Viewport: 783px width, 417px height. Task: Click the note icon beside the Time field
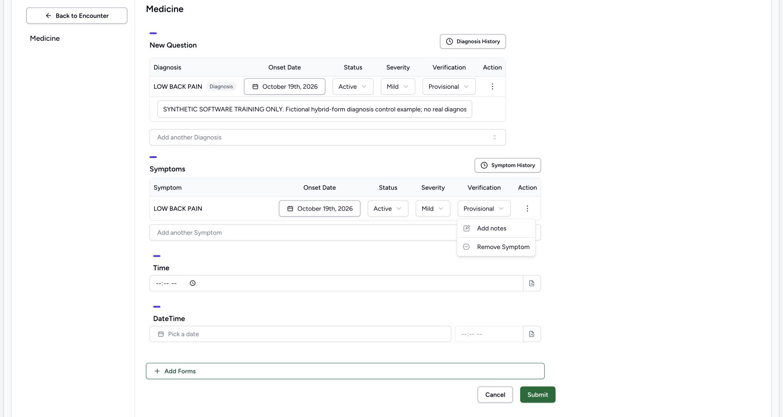click(x=532, y=283)
